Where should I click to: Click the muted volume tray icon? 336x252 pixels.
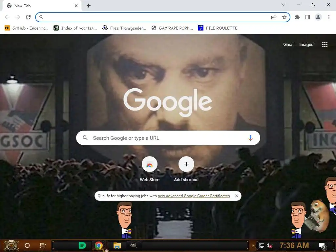[269, 245]
